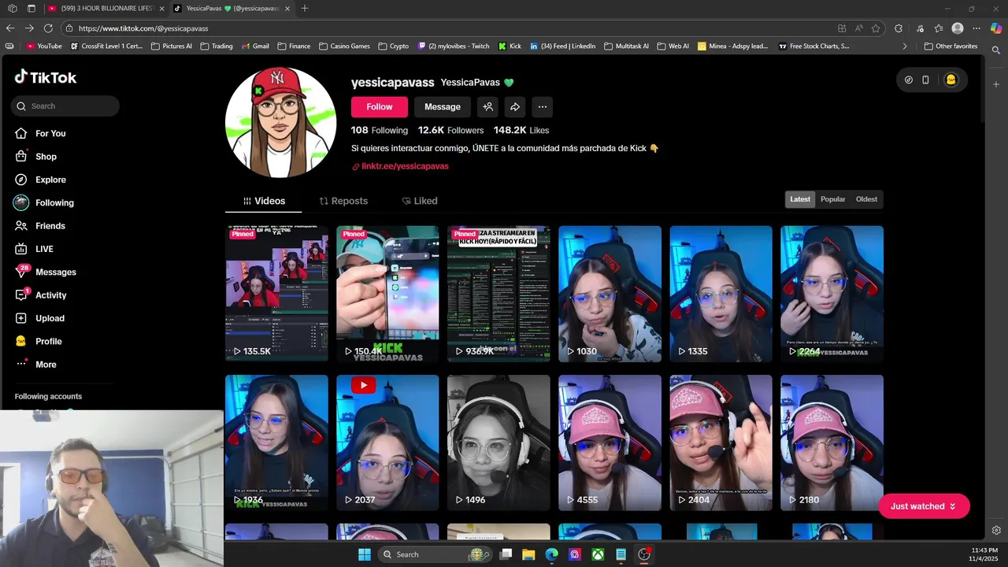
Task: View the 108 Following count
Action: (x=380, y=130)
